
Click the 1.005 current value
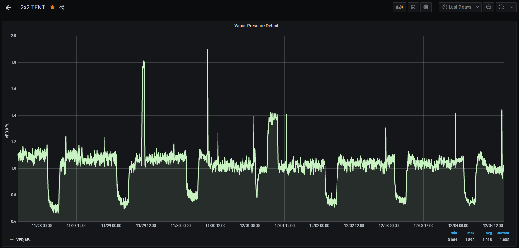[x=504, y=240]
